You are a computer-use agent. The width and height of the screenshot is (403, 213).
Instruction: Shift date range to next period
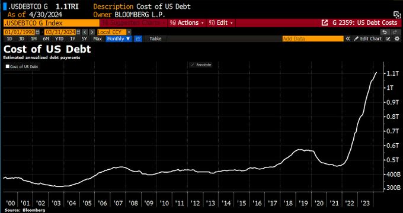[x=92, y=32]
